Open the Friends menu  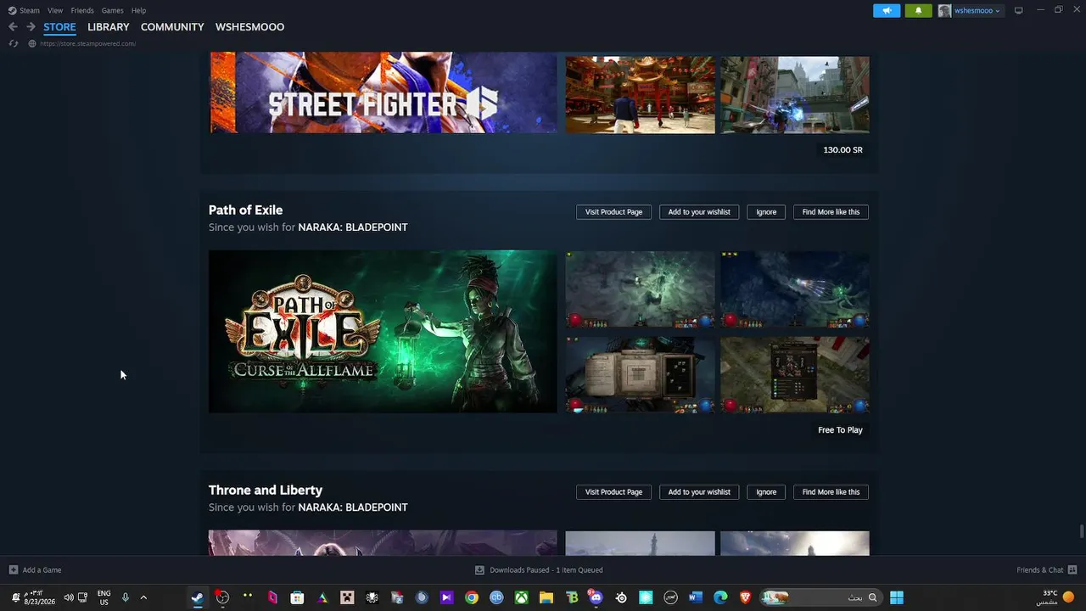coord(82,10)
